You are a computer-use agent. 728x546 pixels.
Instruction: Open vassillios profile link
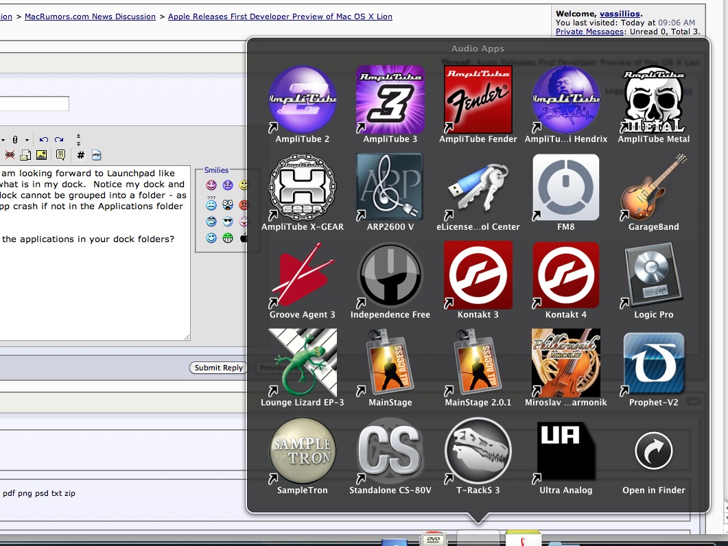(620, 14)
